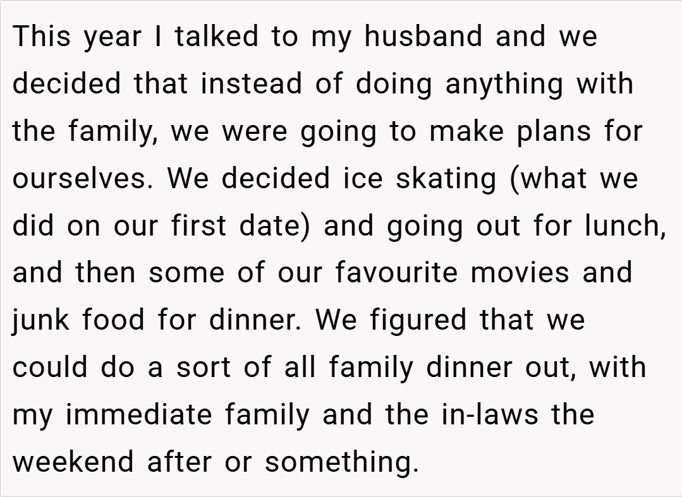Click the word "skating" in the text
The image size is (682, 497).
point(446,179)
